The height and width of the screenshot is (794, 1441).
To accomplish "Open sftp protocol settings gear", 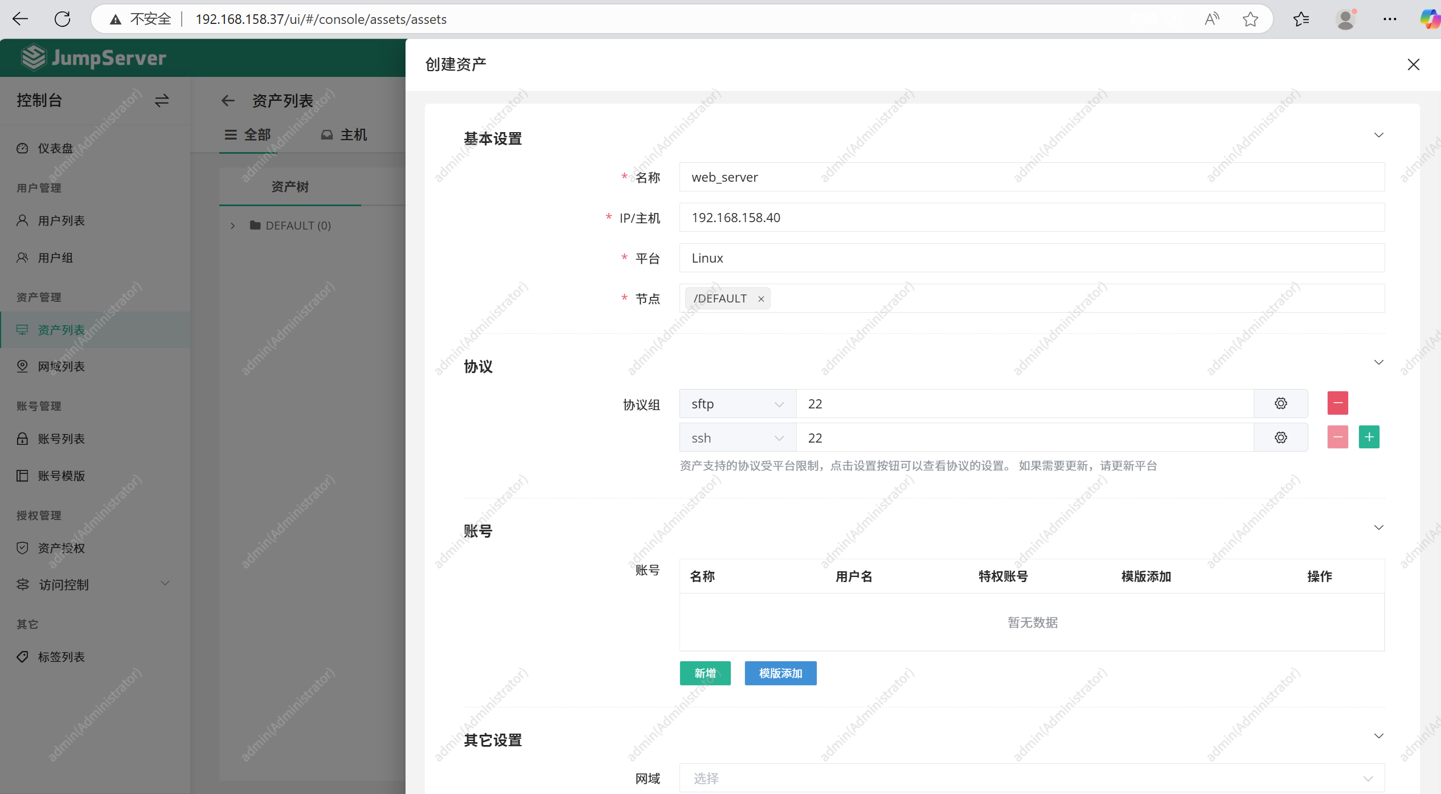I will (x=1280, y=404).
